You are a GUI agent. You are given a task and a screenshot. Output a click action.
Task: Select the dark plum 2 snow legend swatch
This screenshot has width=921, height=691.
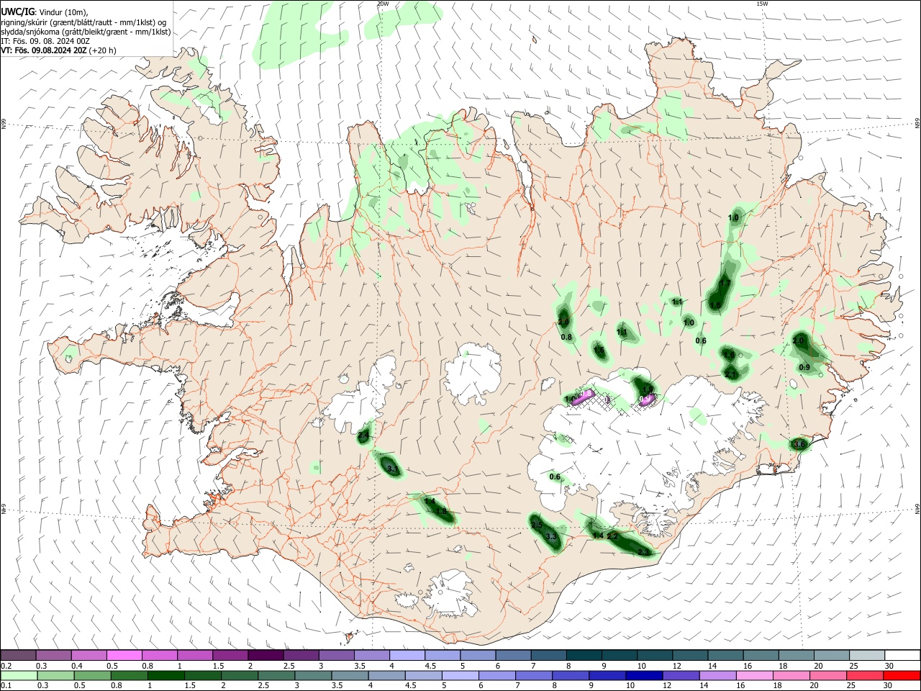266,655
